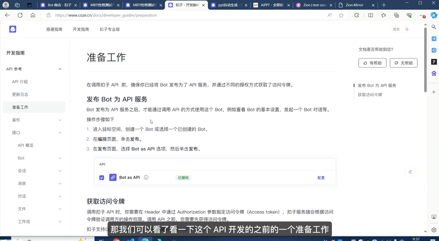439x241 pixels.
Task: Click the 有帮助 feedback button
Action: pos(372,63)
